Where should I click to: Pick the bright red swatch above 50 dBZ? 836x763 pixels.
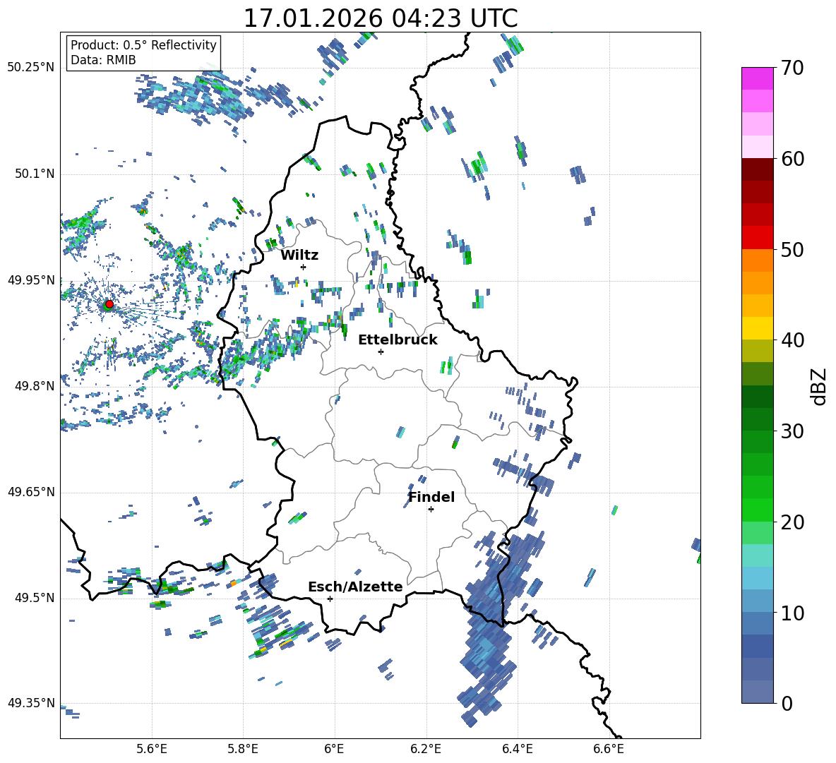[x=758, y=237]
